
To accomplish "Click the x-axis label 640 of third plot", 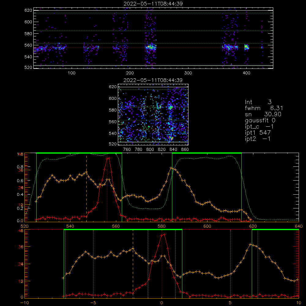I will click(x=299, y=226).
